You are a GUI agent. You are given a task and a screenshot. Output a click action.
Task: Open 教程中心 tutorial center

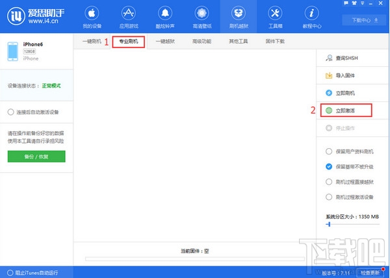pyautogui.click(x=312, y=18)
